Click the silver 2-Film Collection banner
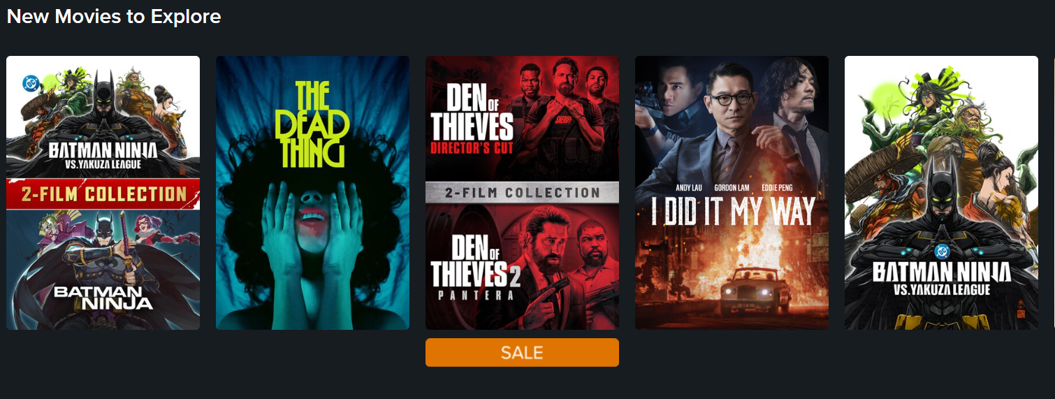This screenshot has height=399, width=1055. pyautogui.click(x=522, y=192)
